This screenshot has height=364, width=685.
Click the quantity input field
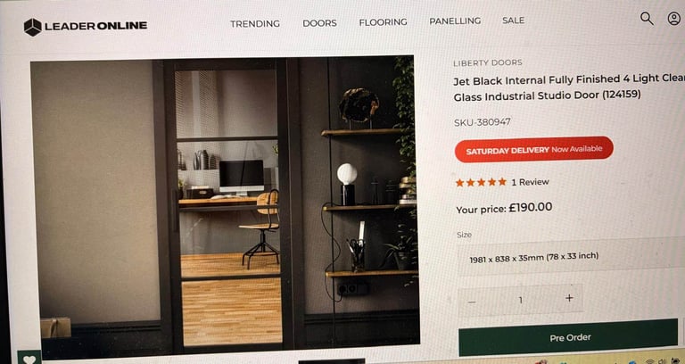tap(520, 300)
